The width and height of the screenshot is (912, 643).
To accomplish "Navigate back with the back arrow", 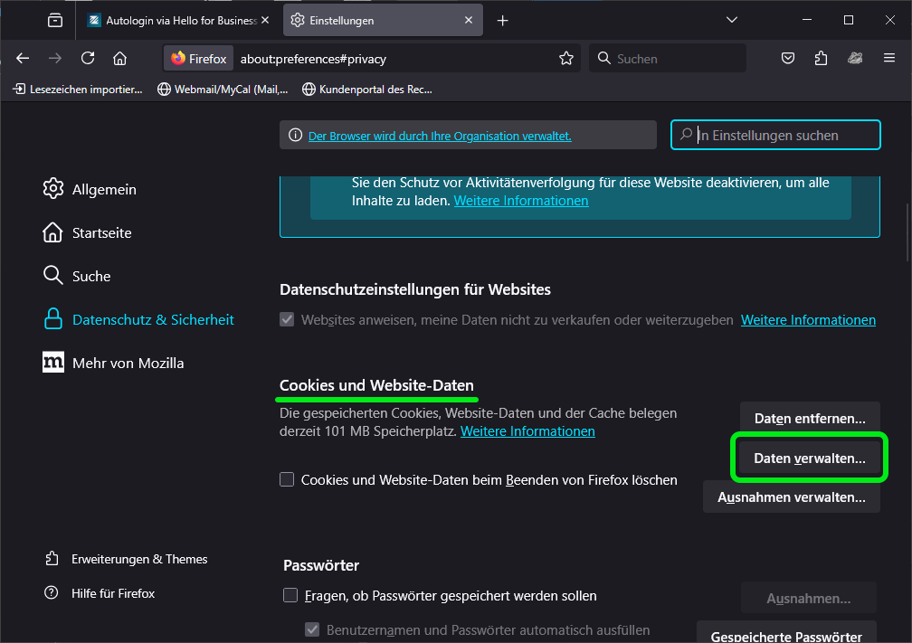I will point(24,59).
